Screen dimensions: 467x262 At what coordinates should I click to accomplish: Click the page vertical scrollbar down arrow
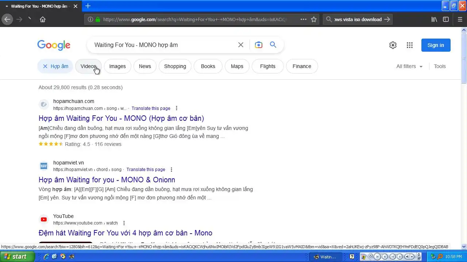point(464,246)
